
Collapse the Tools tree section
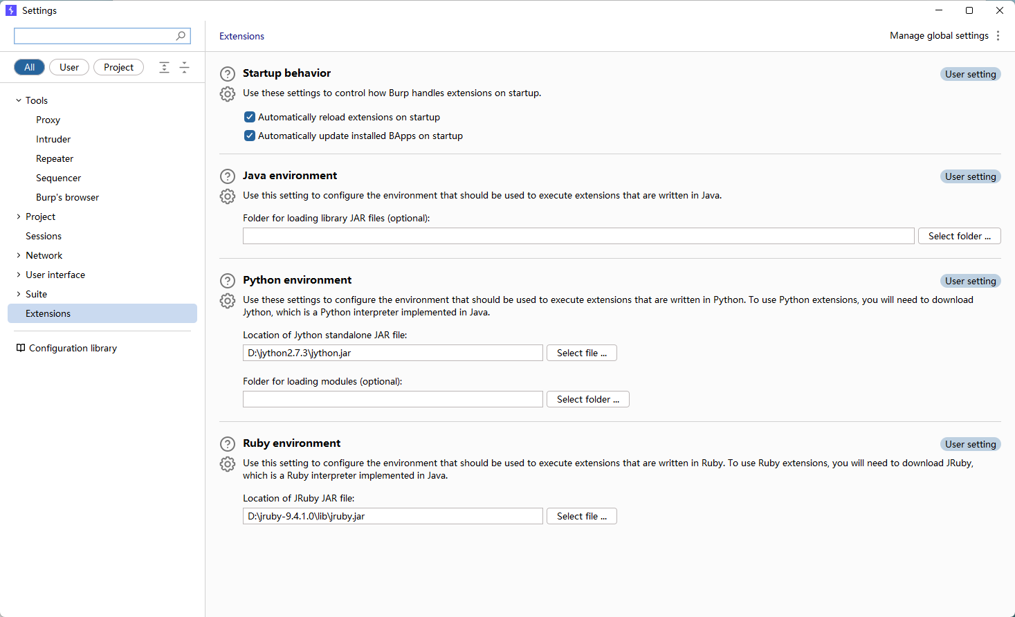pos(19,100)
